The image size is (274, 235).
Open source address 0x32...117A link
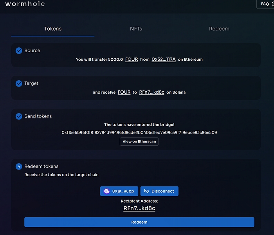tap(164, 60)
